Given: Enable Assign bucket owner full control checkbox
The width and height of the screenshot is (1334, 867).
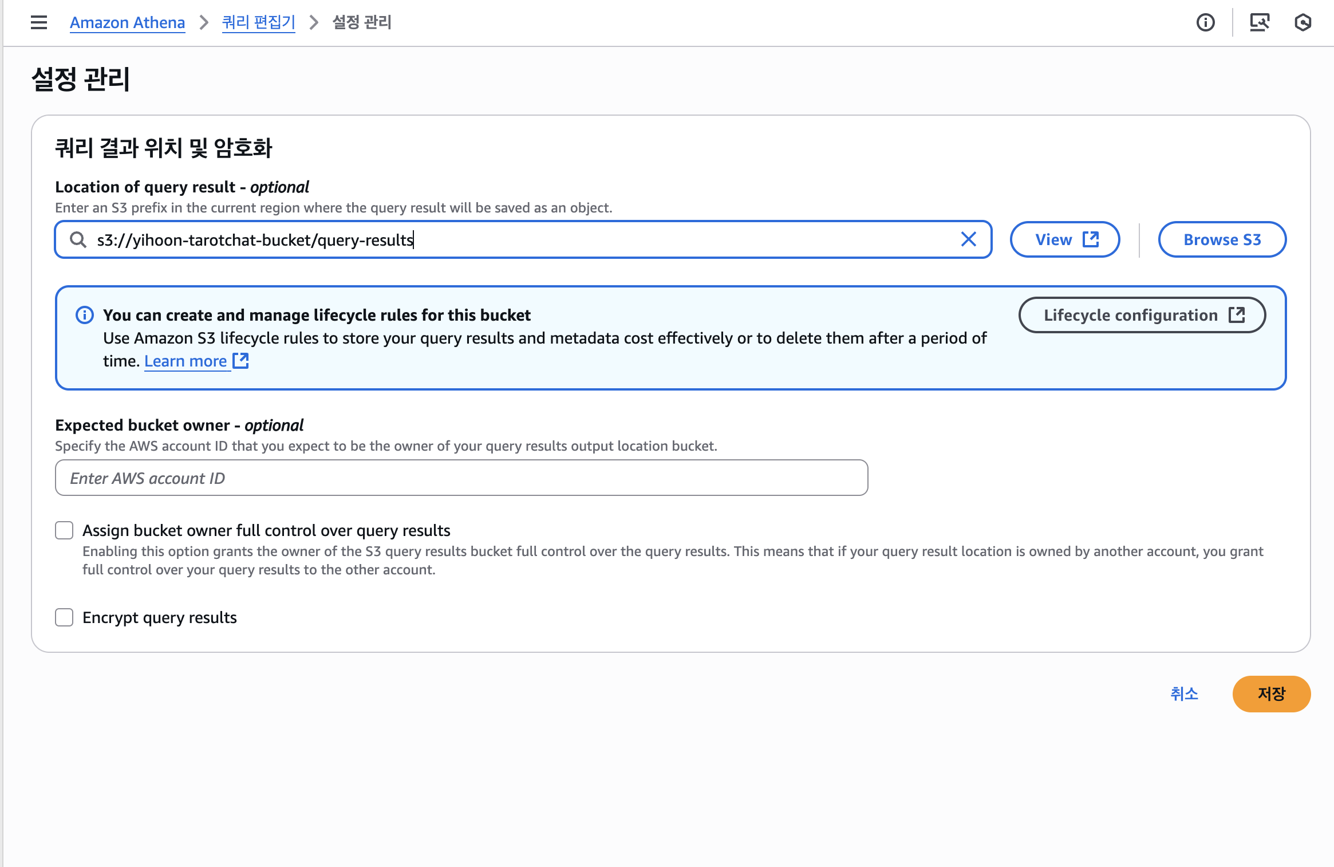Looking at the screenshot, I should (64, 530).
